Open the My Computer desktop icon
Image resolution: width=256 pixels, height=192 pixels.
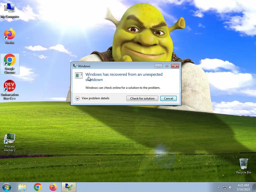pyautogui.click(x=10, y=10)
